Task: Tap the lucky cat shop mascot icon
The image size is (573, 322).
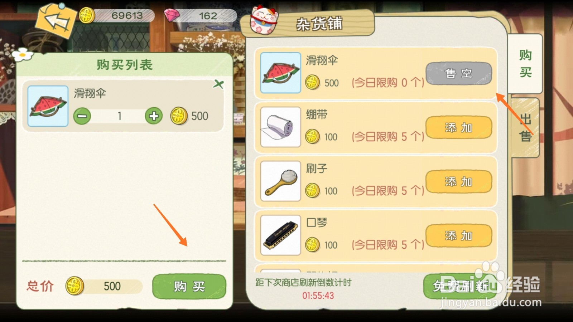Action: click(x=264, y=21)
